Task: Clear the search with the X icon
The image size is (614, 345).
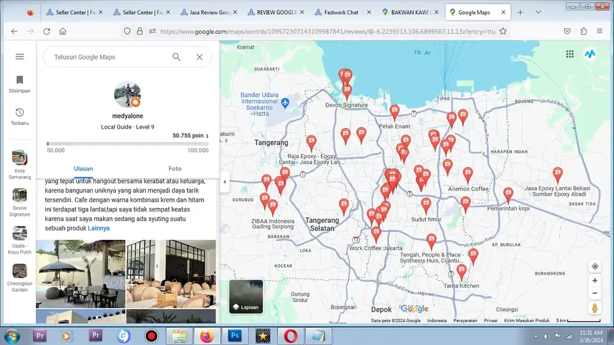Action: pyautogui.click(x=200, y=57)
